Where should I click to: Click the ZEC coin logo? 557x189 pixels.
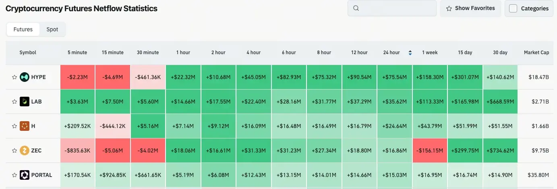point(25,150)
